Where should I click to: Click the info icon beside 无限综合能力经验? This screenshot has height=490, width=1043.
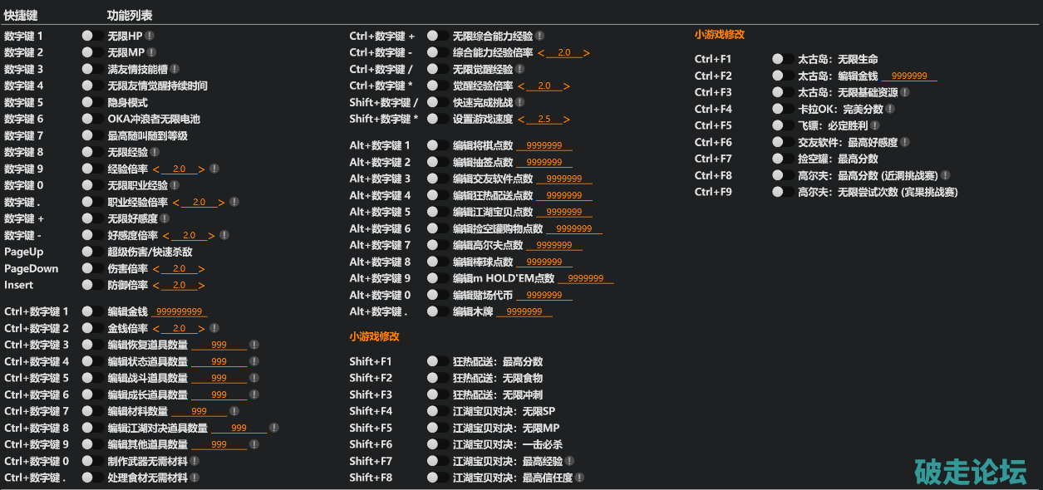[540, 36]
